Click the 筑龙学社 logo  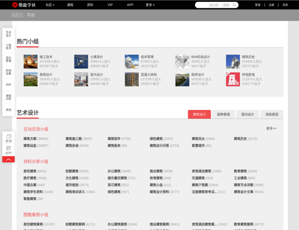point(24,5)
